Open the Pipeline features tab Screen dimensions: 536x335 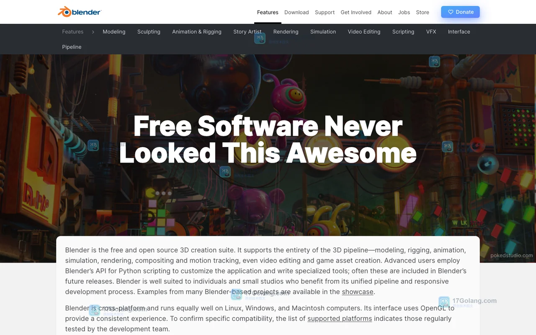pyautogui.click(x=72, y=47)
